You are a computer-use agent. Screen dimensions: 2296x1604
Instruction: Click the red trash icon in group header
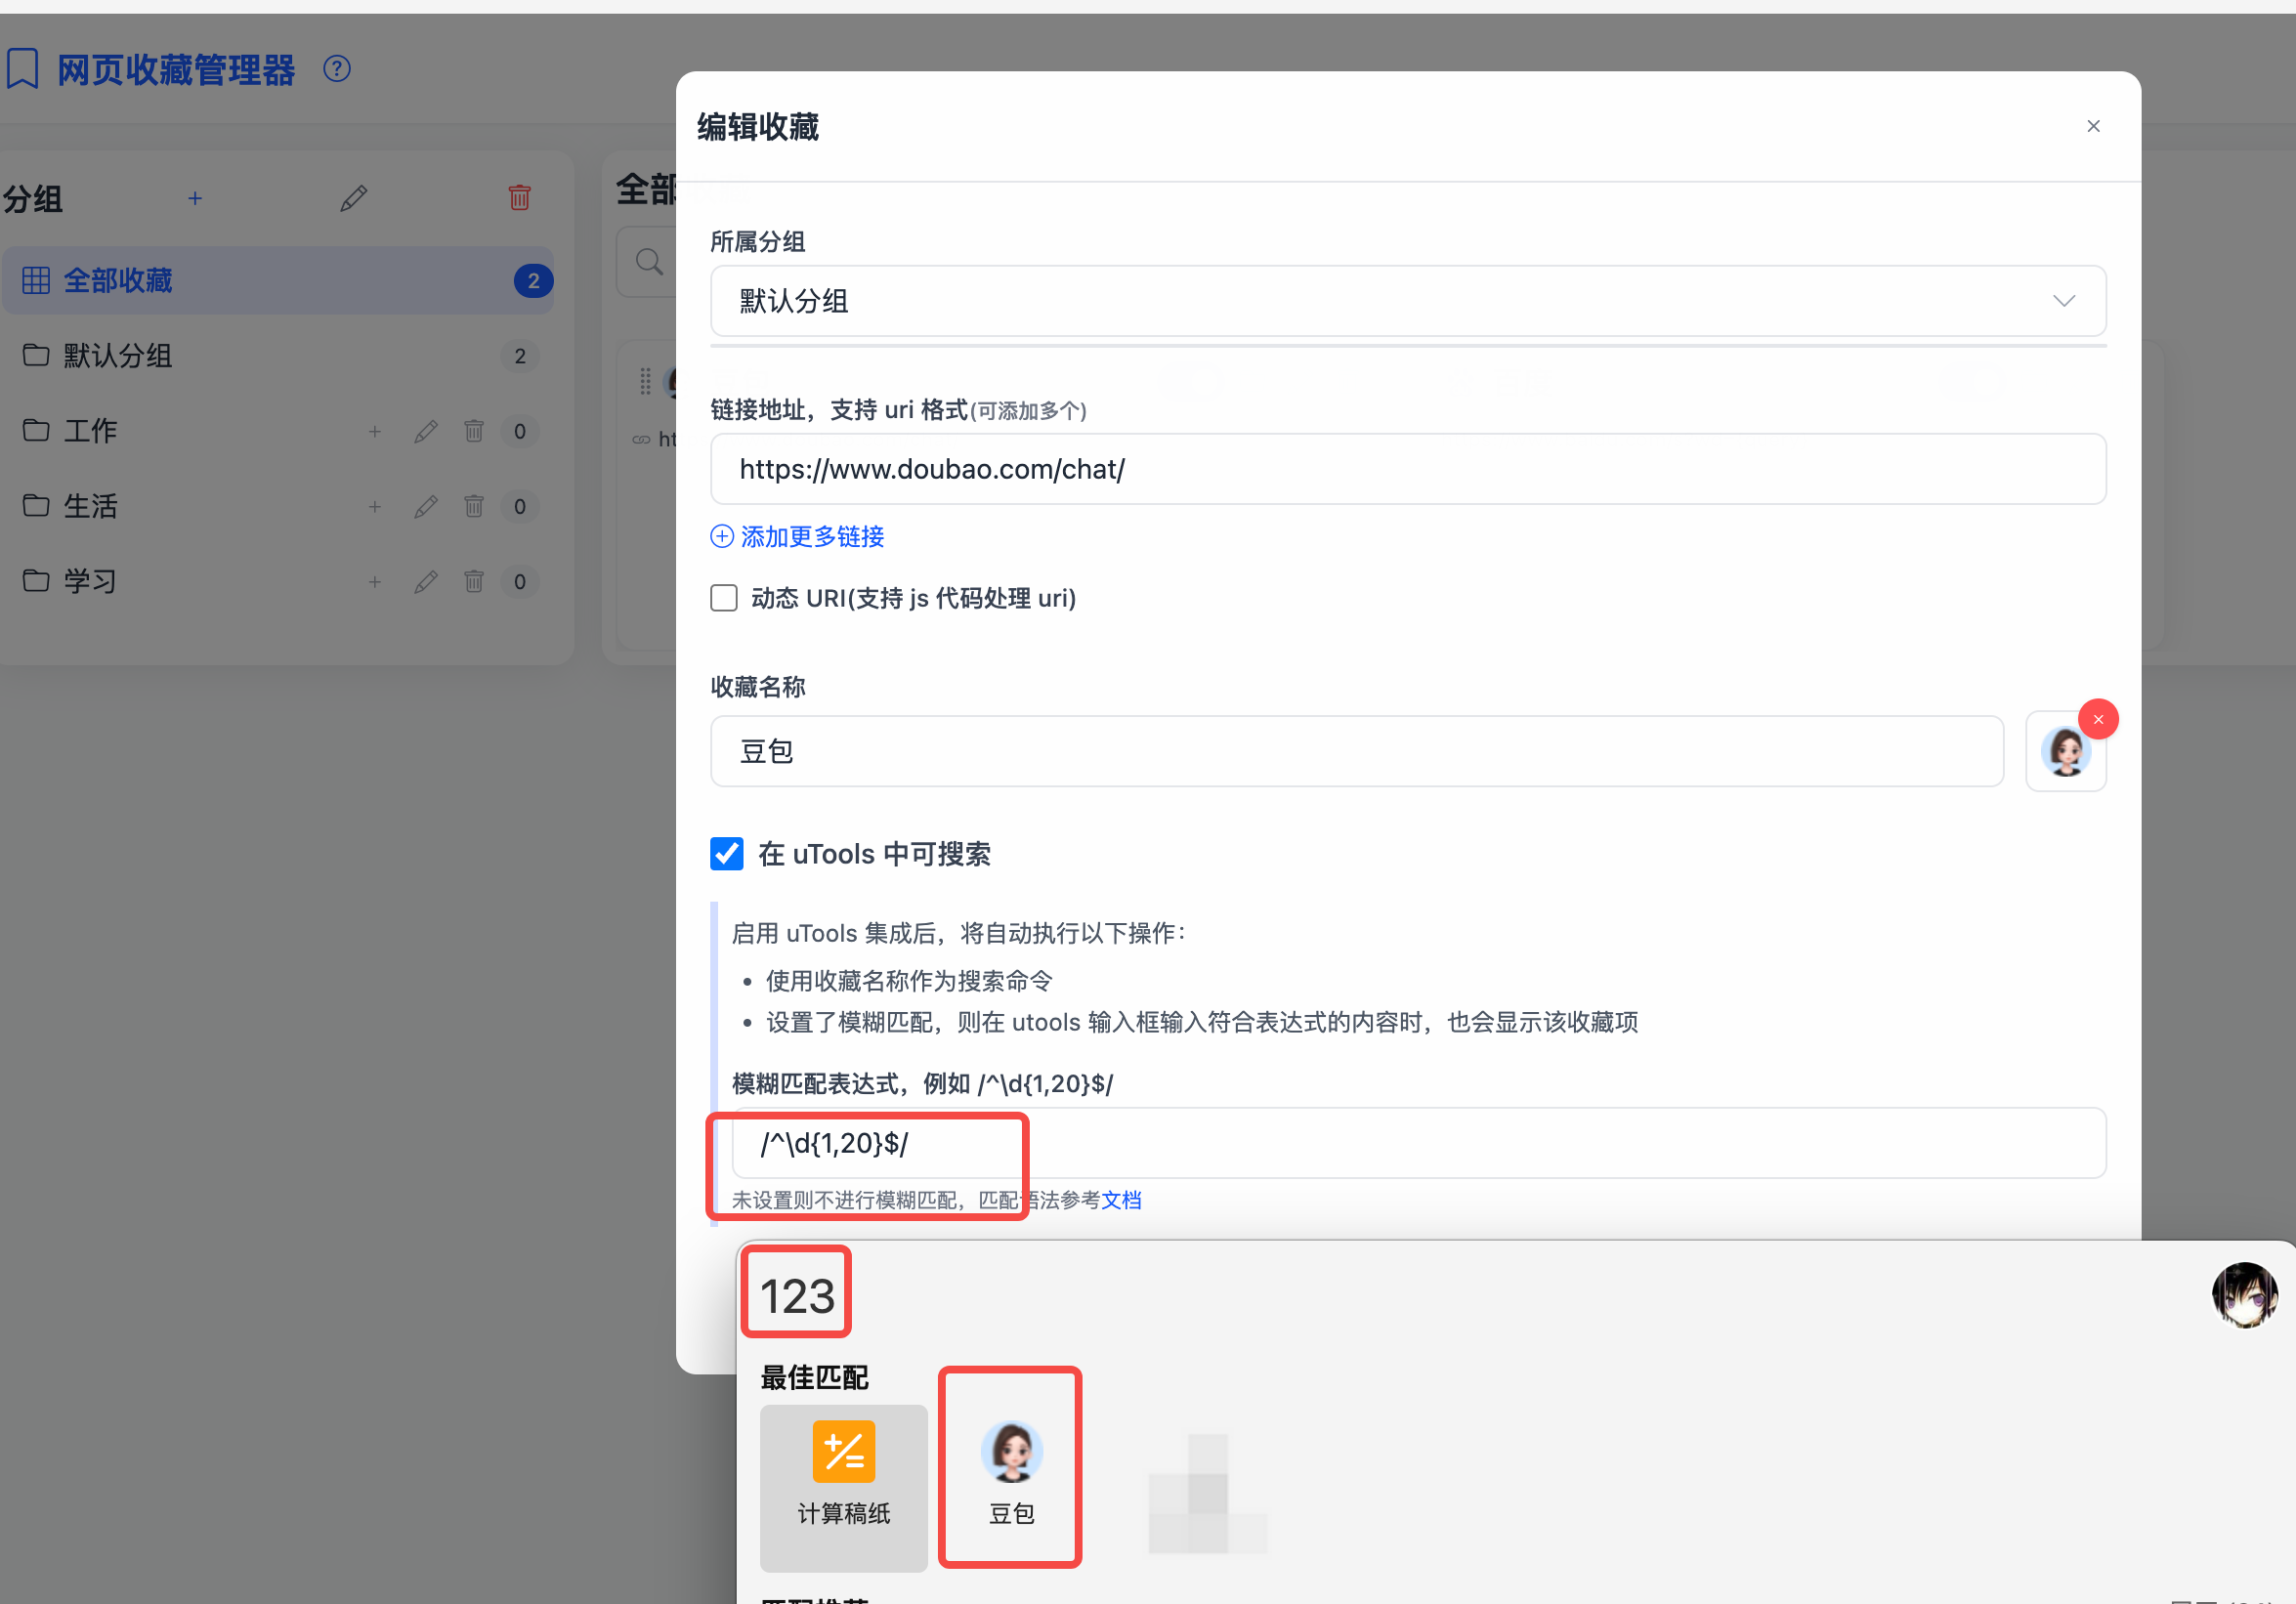pyautogui.click(x=519, y=198)
